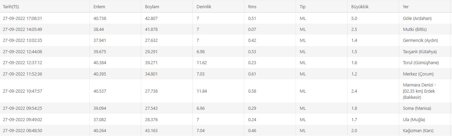Sort by Tarih(TS) column header
Image resolution: width=452 pixels, height=140 pixels.
tap(45, 7)
